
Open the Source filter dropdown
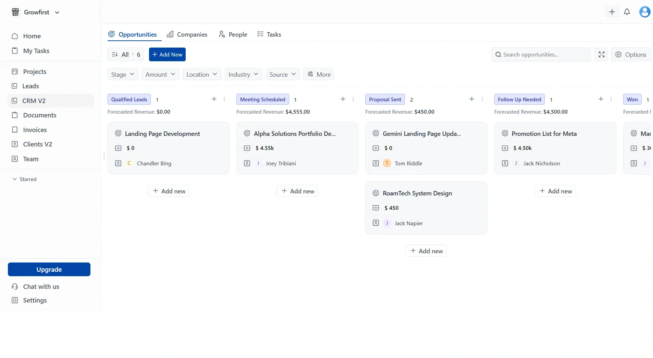pyautogui.click(x=282, y=74)
